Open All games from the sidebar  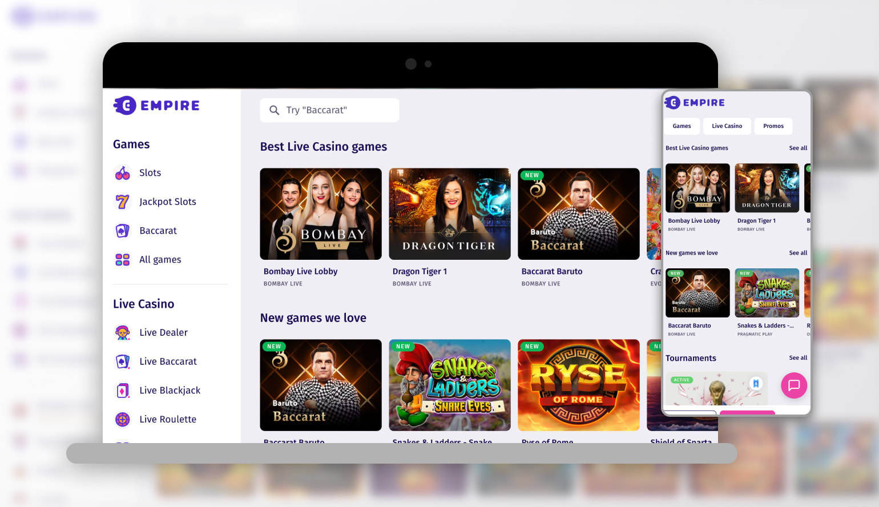(160, 260)
